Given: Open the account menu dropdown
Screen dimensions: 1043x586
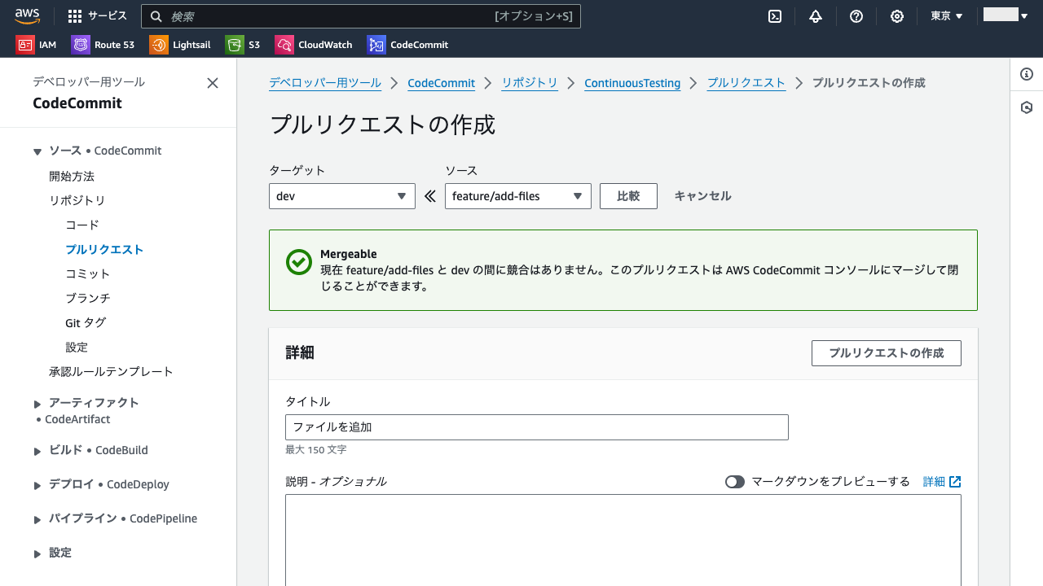Looking at the screenshot, I should pos(1006,15).
